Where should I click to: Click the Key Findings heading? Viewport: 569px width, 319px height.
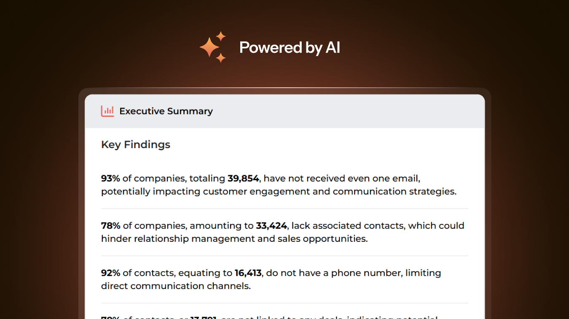(136, 145)
